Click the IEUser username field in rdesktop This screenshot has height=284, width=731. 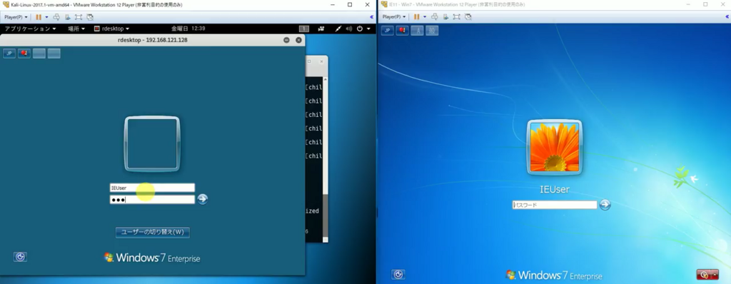(152, 188)
